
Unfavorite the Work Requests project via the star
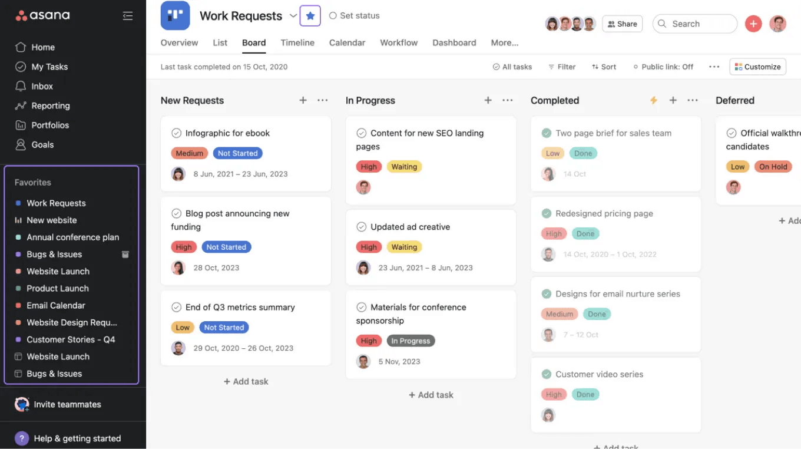[x=310, y=15]
